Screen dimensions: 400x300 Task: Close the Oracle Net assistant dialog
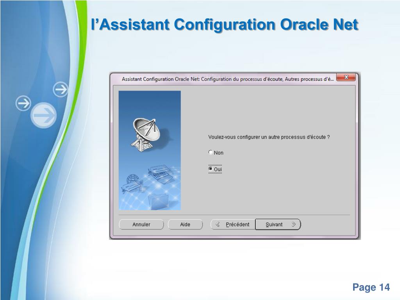pyautogui.click(x=346, y=77)
